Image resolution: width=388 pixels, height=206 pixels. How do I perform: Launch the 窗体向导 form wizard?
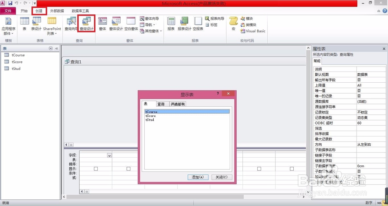(149, 19)
